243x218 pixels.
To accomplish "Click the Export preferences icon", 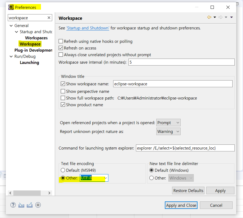I will (x=30, y=205).
